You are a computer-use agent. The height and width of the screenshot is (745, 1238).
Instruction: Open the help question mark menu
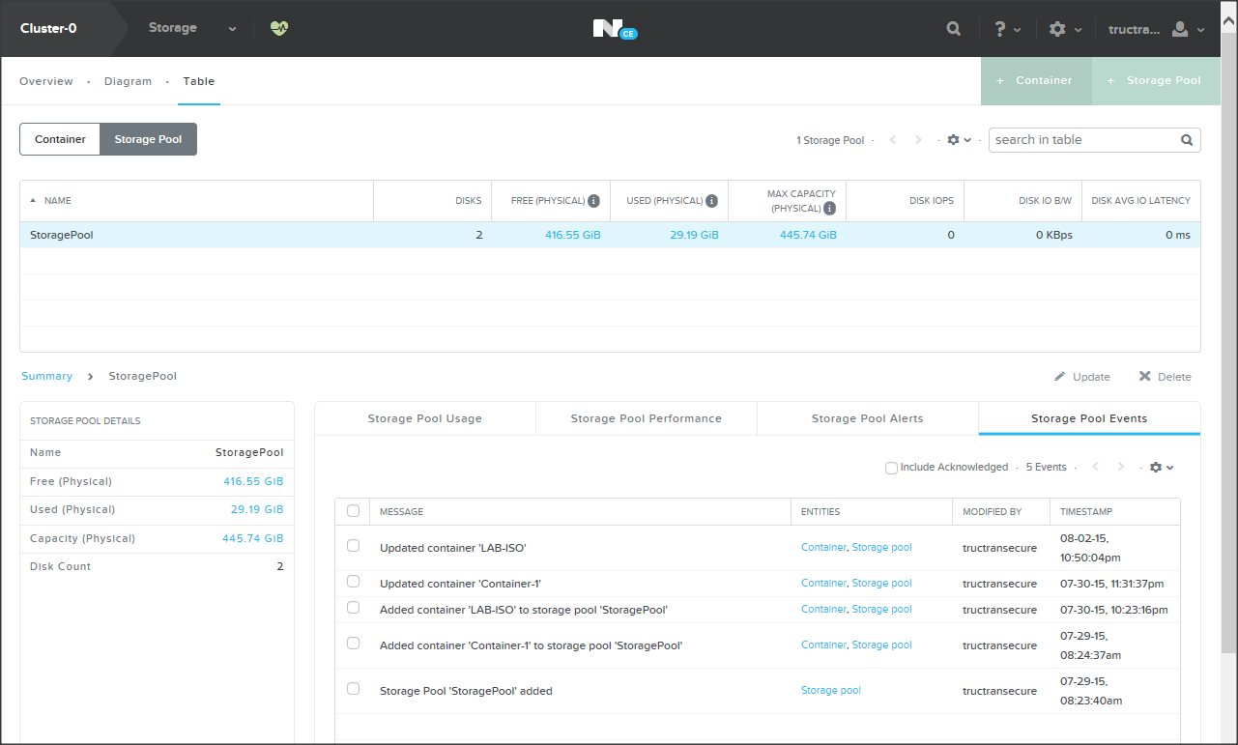pyautogui.click(x=1001, y=29)
